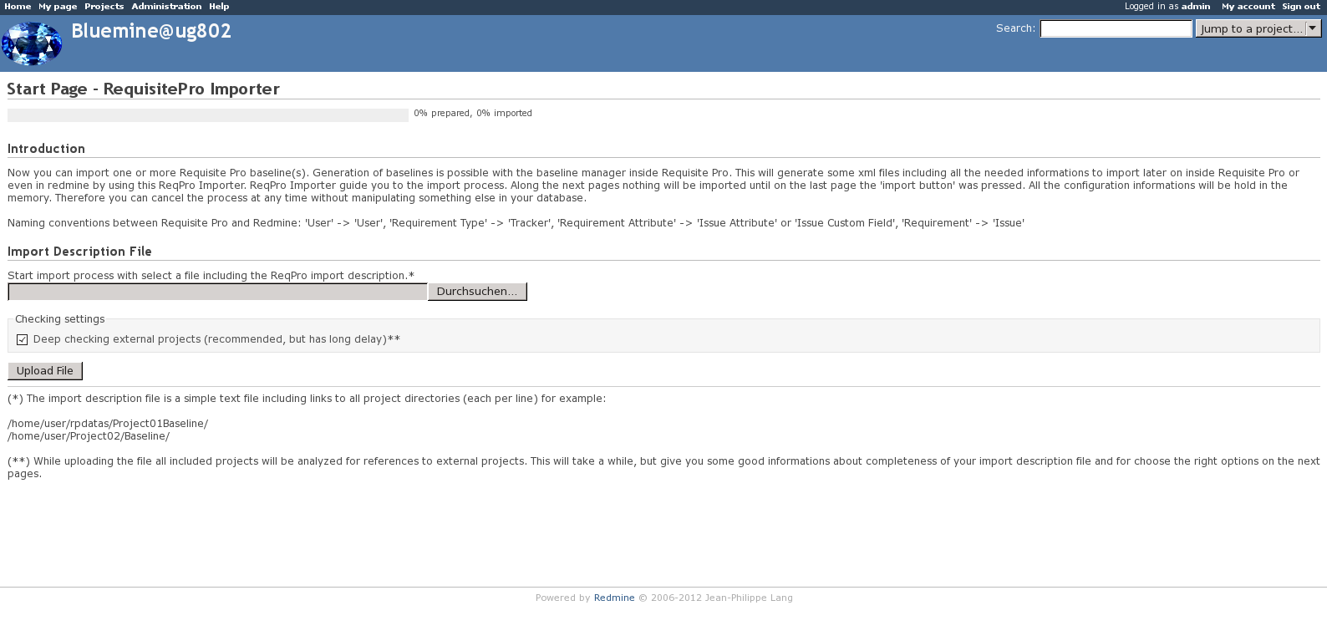Screen dimensions: 1327x636
Task: Click the Durchsuchen browse button
Action: [x=477, y=292]
